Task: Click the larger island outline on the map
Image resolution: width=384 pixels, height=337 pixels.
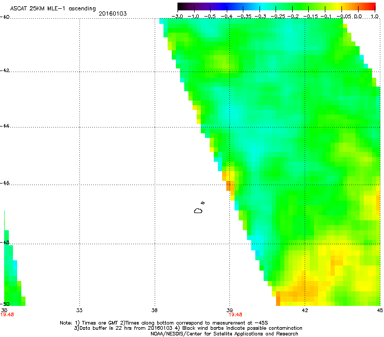Action: pos(198,210)
